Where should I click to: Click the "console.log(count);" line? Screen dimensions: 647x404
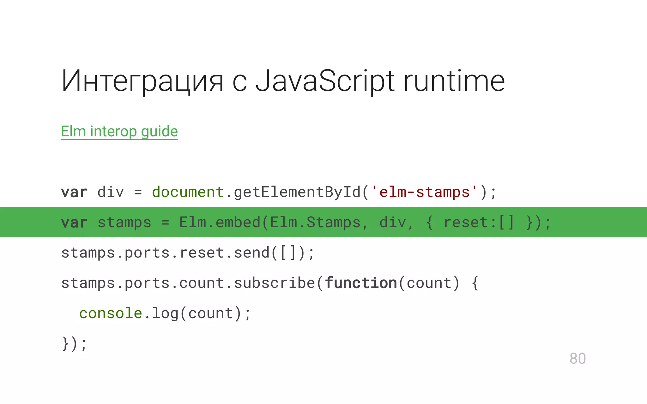(x=165, y=313)
